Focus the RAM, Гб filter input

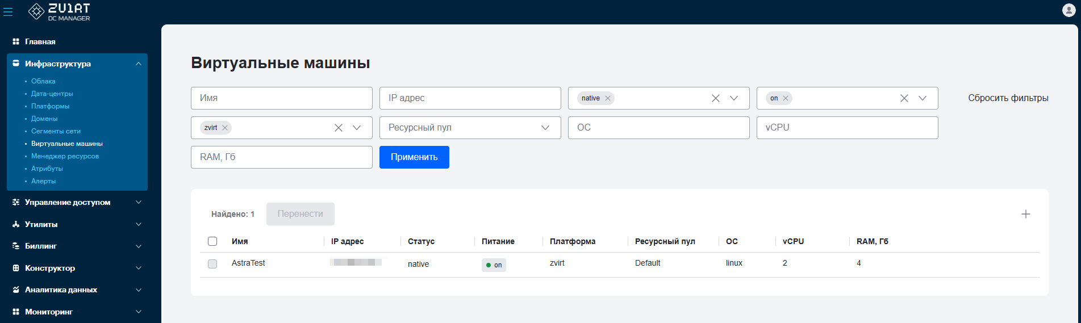coord(282,157)
